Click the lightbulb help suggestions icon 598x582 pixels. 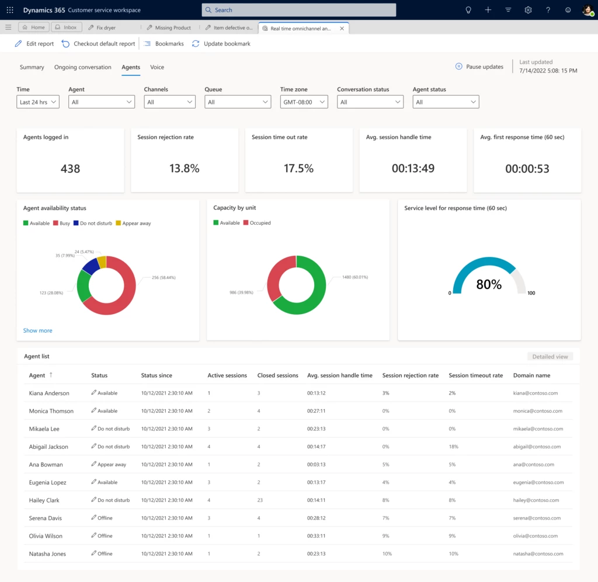click(467, 9)
